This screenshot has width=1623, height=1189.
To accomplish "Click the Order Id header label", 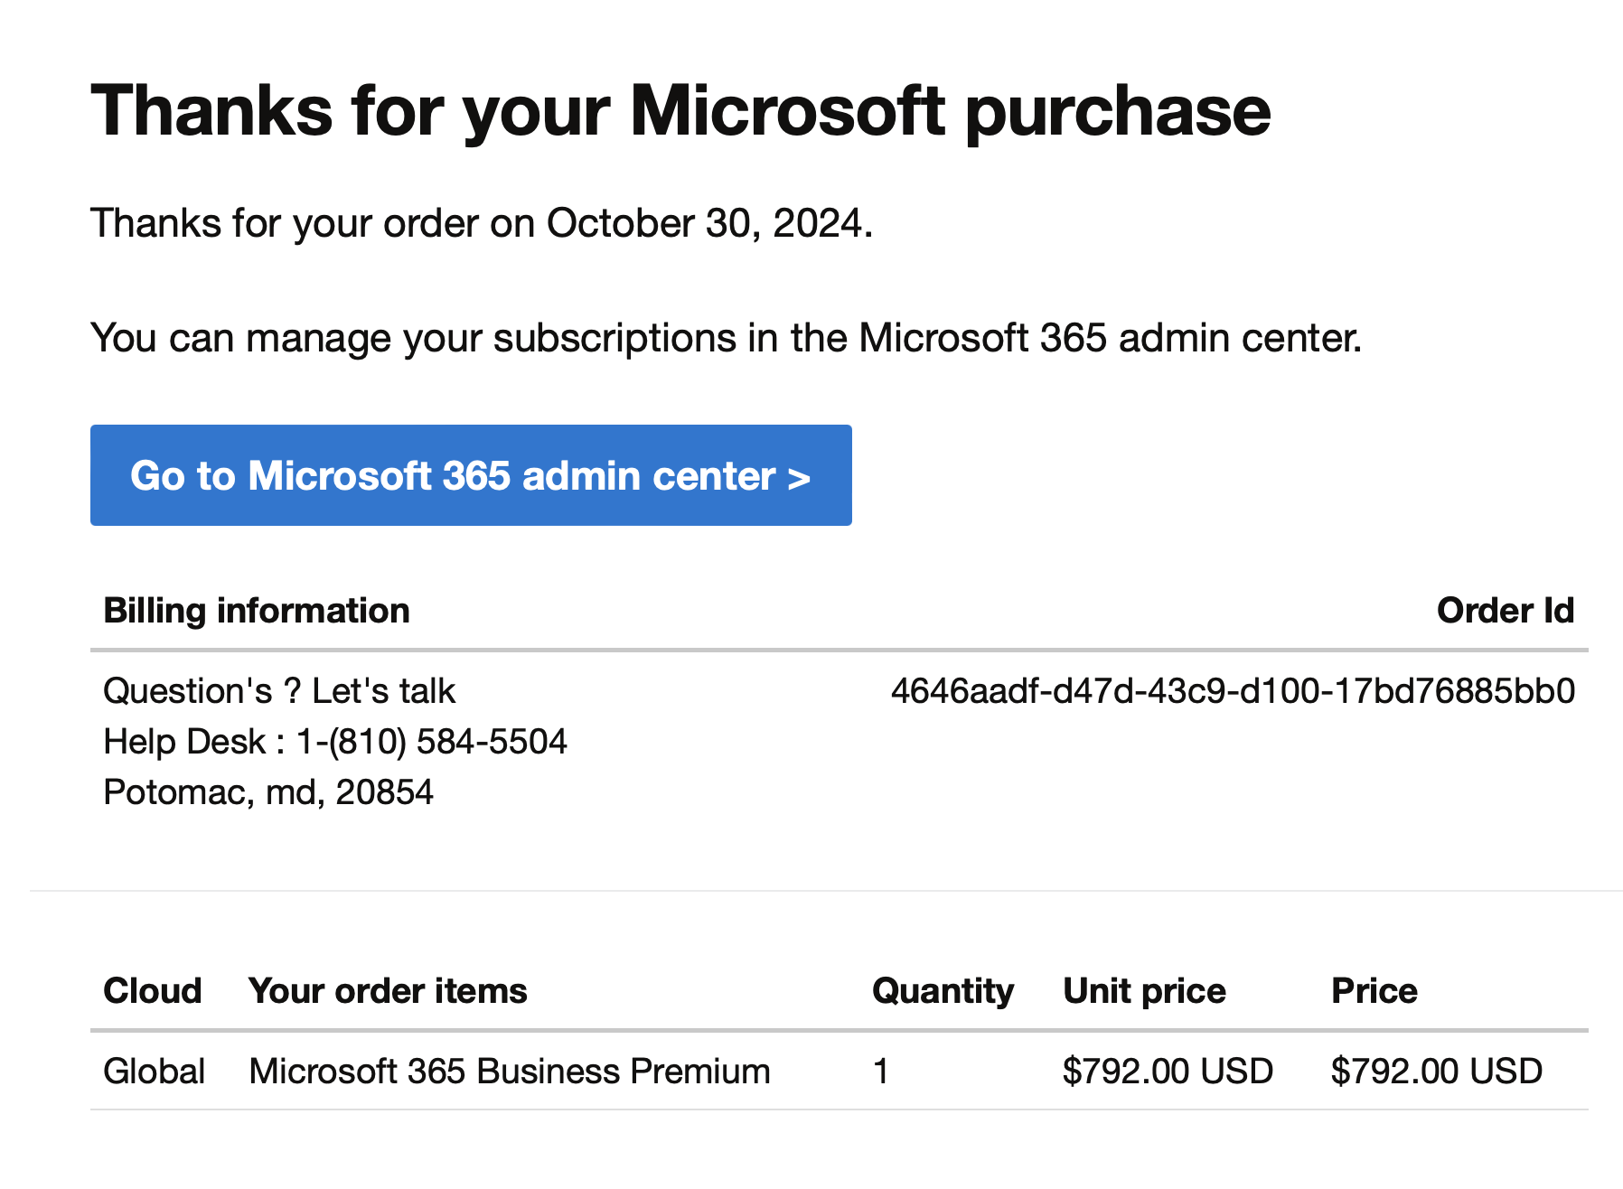I will pos(1506,610).
